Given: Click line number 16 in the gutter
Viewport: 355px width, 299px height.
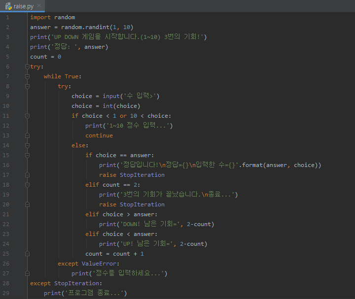Looking at the screenshot, I should pos(6,165).
